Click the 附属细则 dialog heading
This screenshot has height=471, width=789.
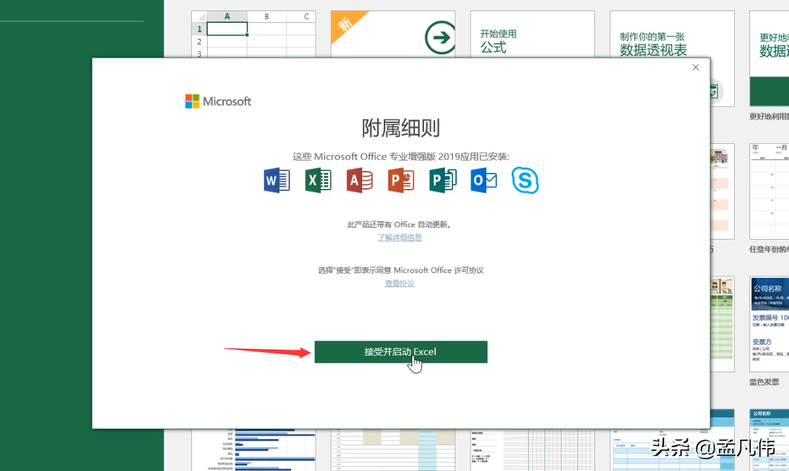tap(400, 129)
